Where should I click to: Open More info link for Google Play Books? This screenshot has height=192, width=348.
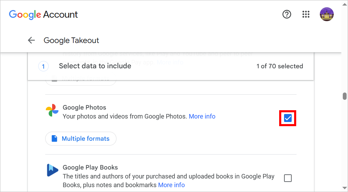pyautogui.click(x=171, y=185)
